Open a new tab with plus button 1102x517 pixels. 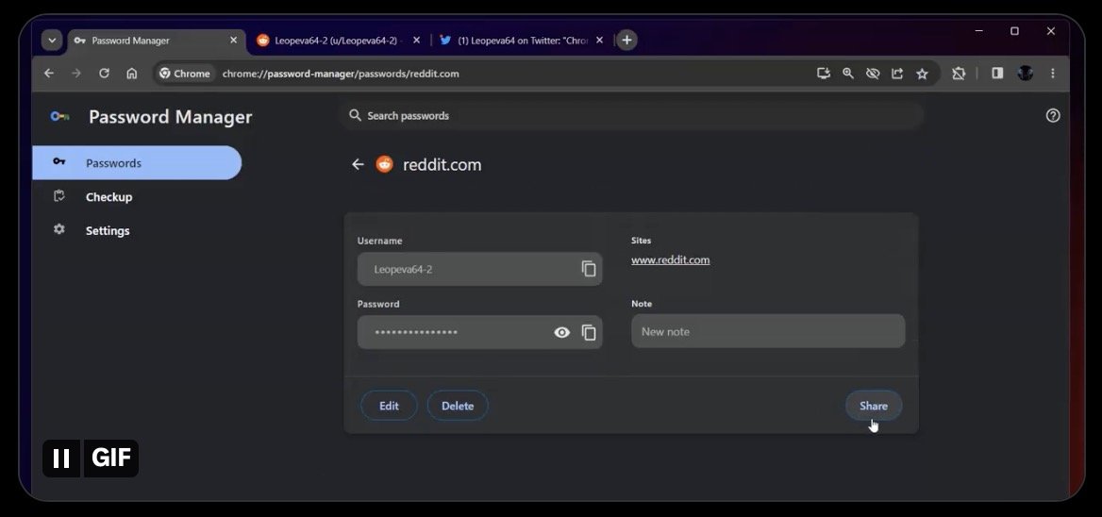tap(626, 40)
